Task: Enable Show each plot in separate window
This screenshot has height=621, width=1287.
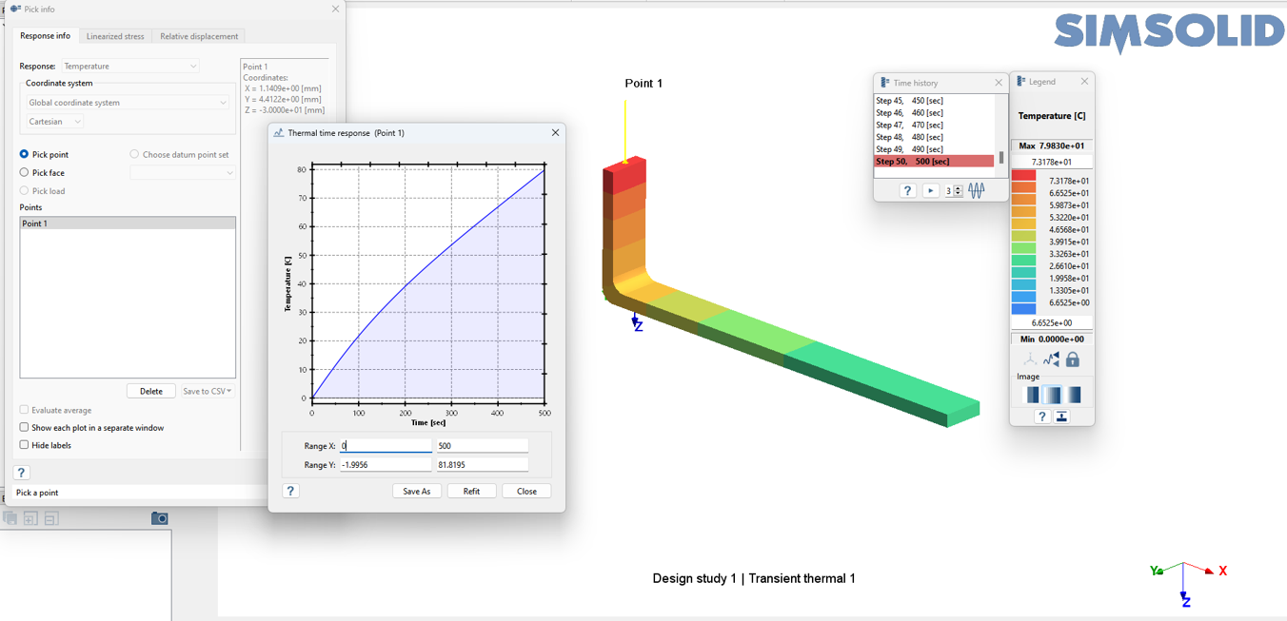Action: coord(25,428)
